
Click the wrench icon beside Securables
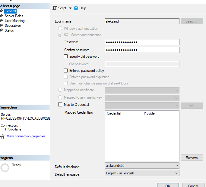pyautogui.click(x=2, y=26)
